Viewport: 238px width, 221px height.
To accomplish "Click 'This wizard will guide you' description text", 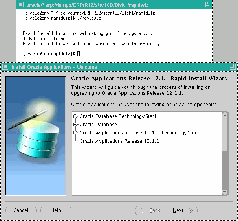I will [140, 90].
